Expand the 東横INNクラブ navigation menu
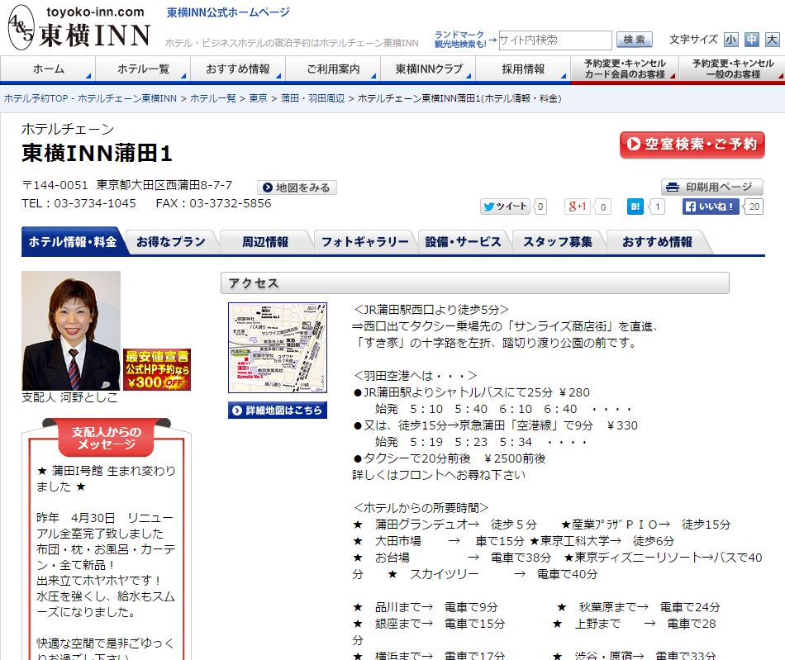Screen dimensions: 785x660 tap(428, 69)
